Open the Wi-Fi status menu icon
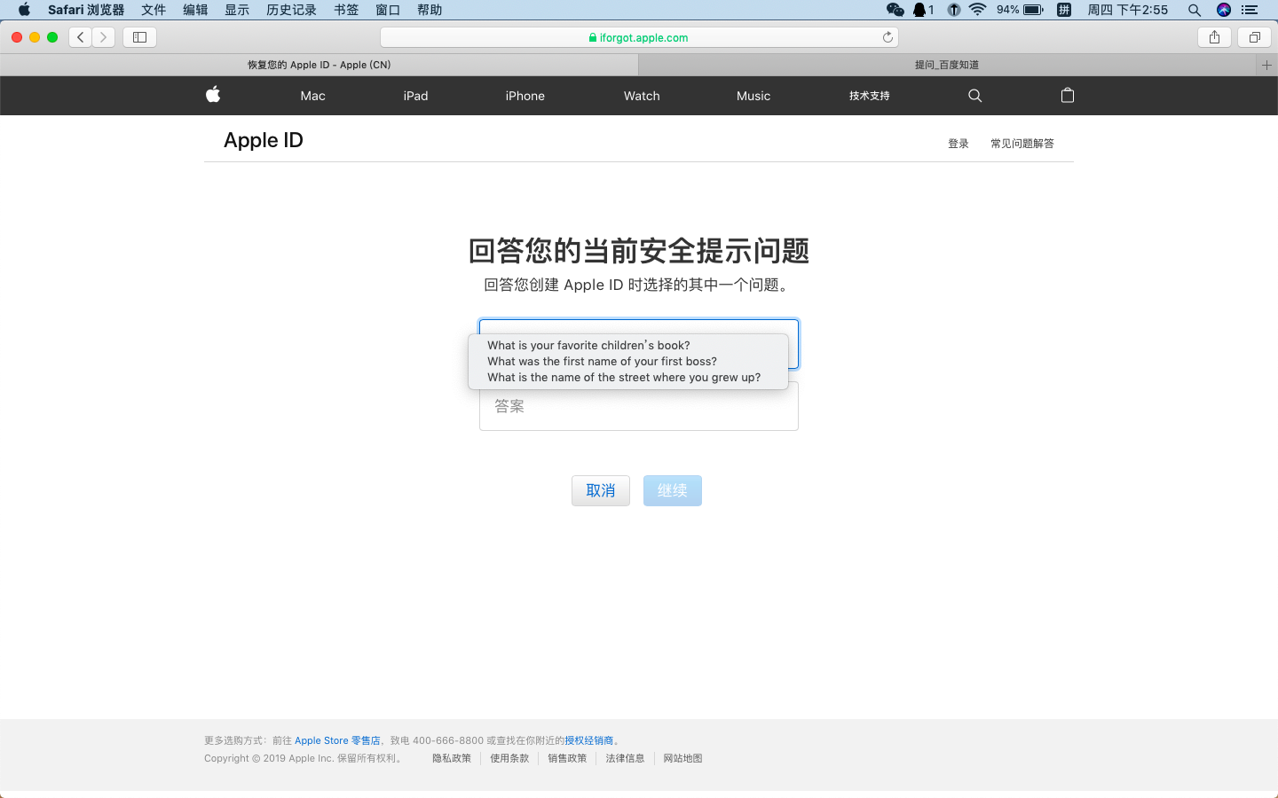The height and width of the screenshot is (798, 1278). [x=977, y=10]
